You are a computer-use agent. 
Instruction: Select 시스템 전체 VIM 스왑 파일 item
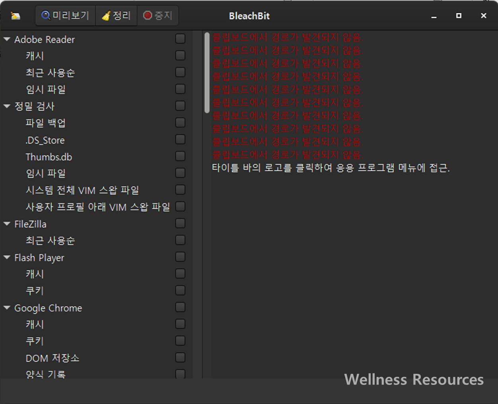[82, 190]
